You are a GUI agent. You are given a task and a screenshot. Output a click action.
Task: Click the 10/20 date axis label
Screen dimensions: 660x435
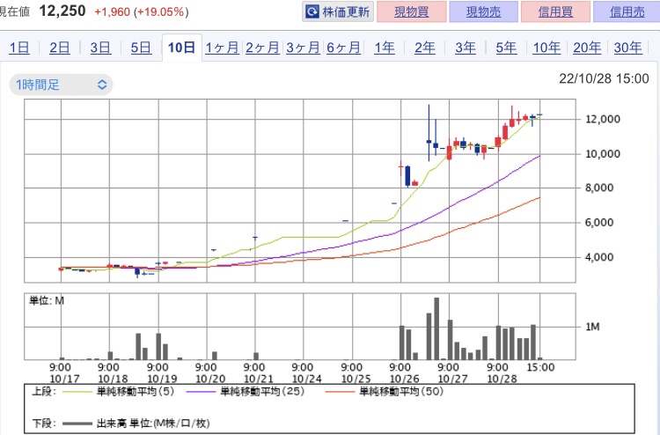tap(210, 379)
